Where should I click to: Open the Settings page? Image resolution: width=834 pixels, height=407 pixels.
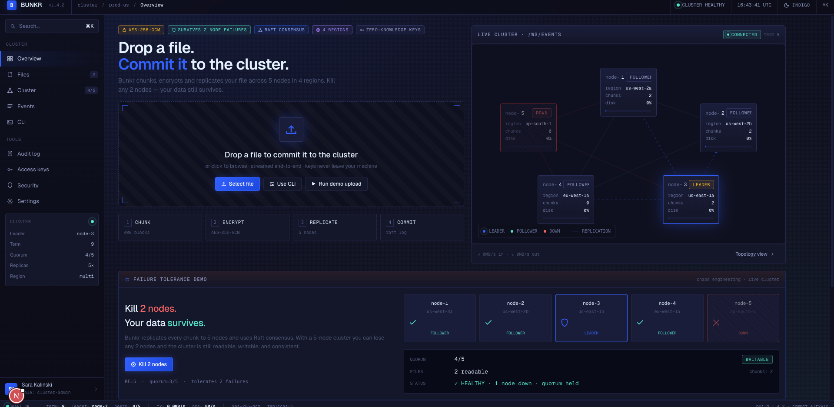coord(52,201)
